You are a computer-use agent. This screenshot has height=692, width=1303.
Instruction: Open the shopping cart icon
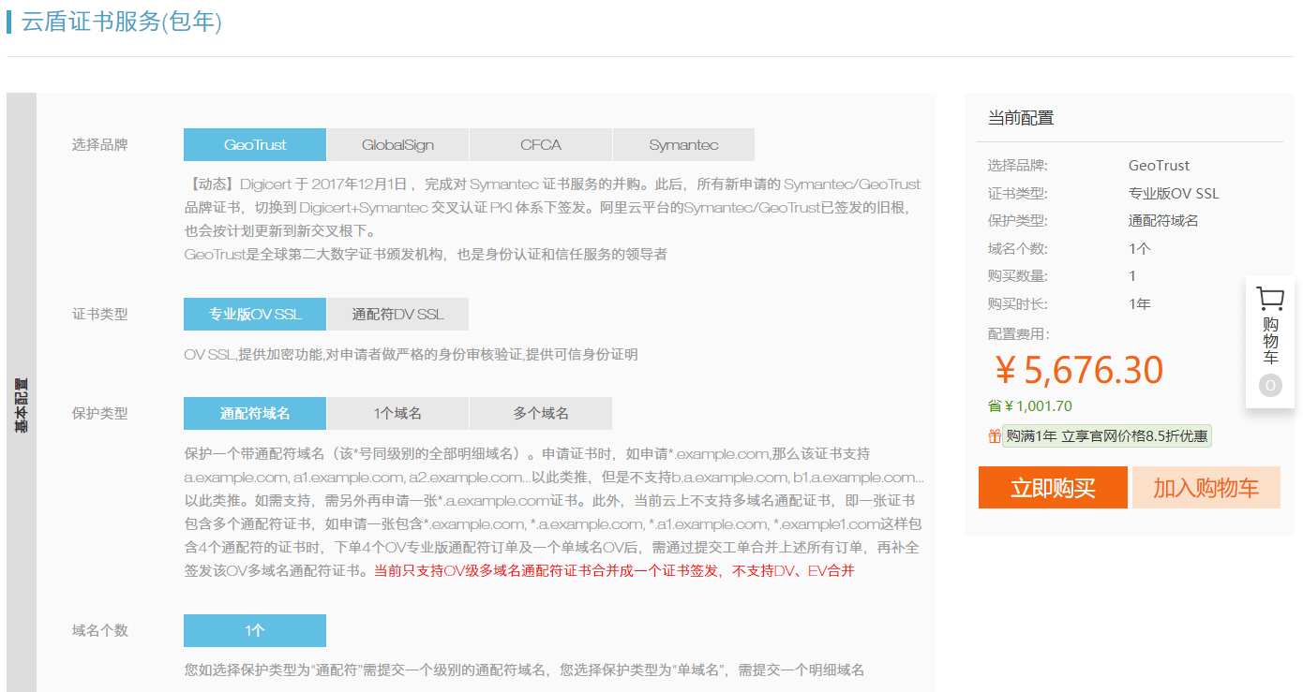pyautogui.click(x=1270, y=300)
